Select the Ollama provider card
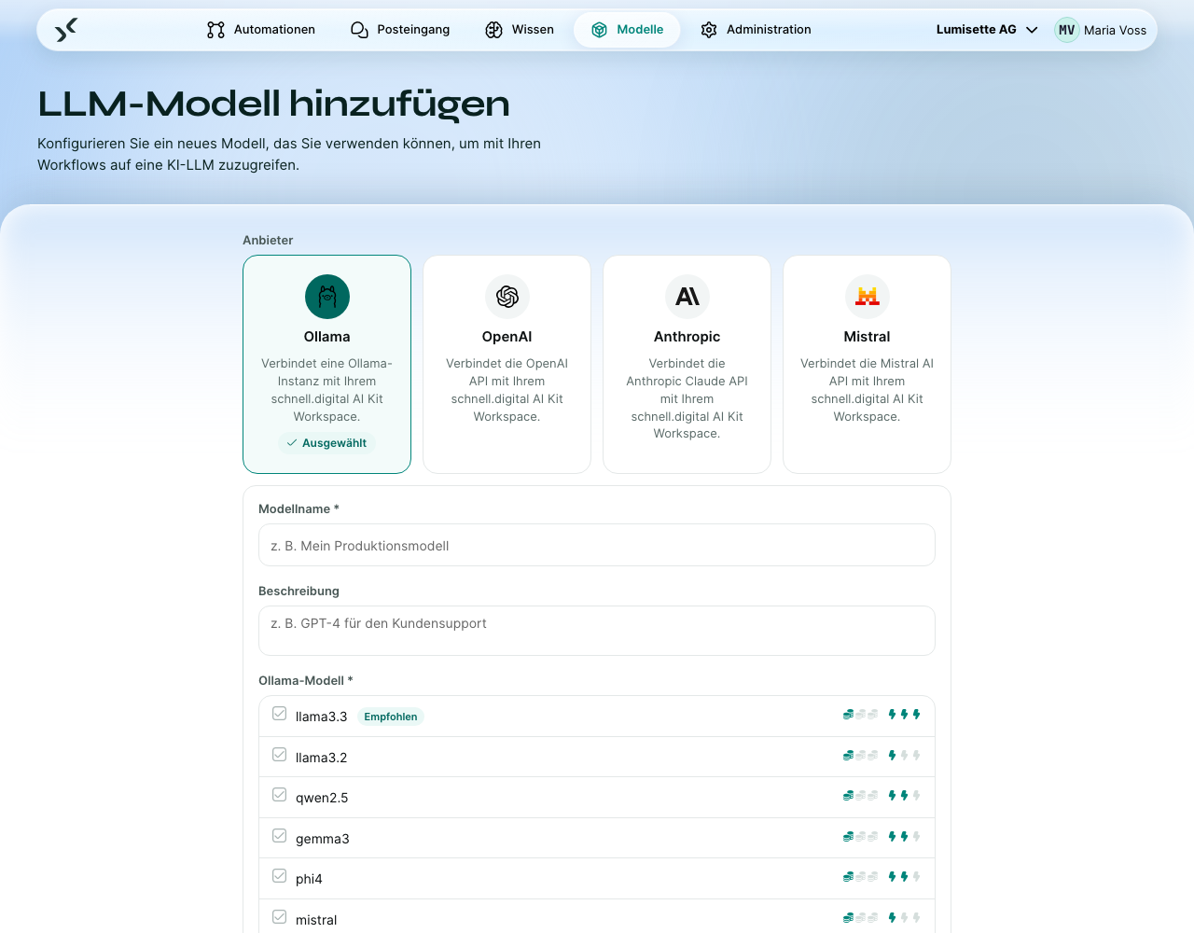 click(327, 365)
